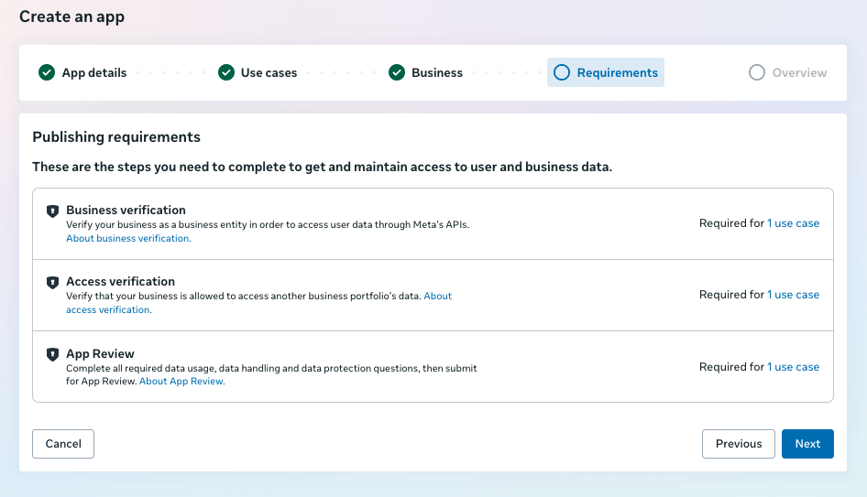Screen dimensions: 867x497
Task: Open 1 use case link for App Review
Action: tap(793, 367)
